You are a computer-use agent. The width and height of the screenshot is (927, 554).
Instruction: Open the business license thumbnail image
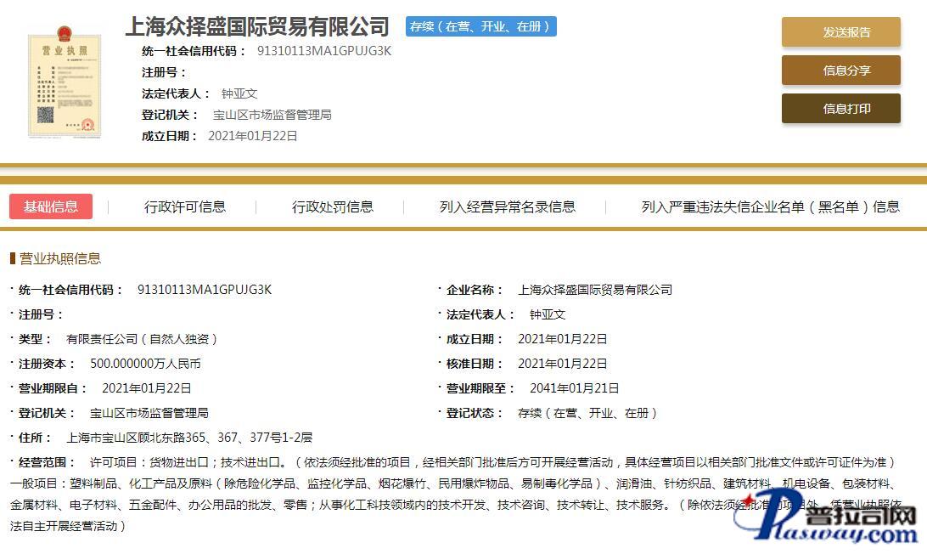65,81
